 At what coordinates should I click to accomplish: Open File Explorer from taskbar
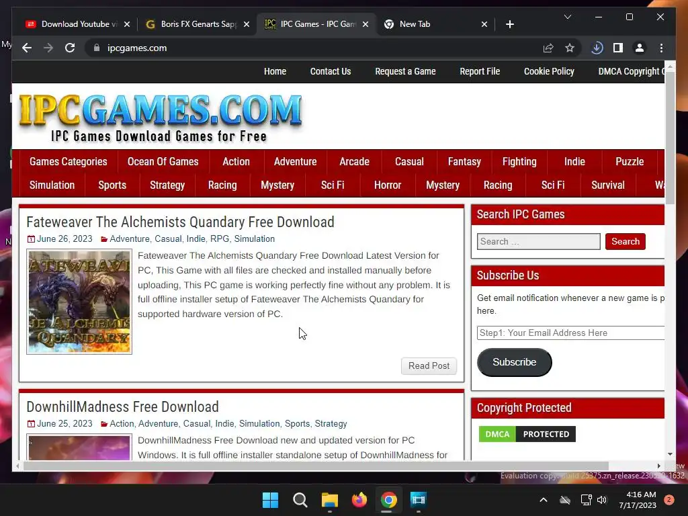coord(329,500)
